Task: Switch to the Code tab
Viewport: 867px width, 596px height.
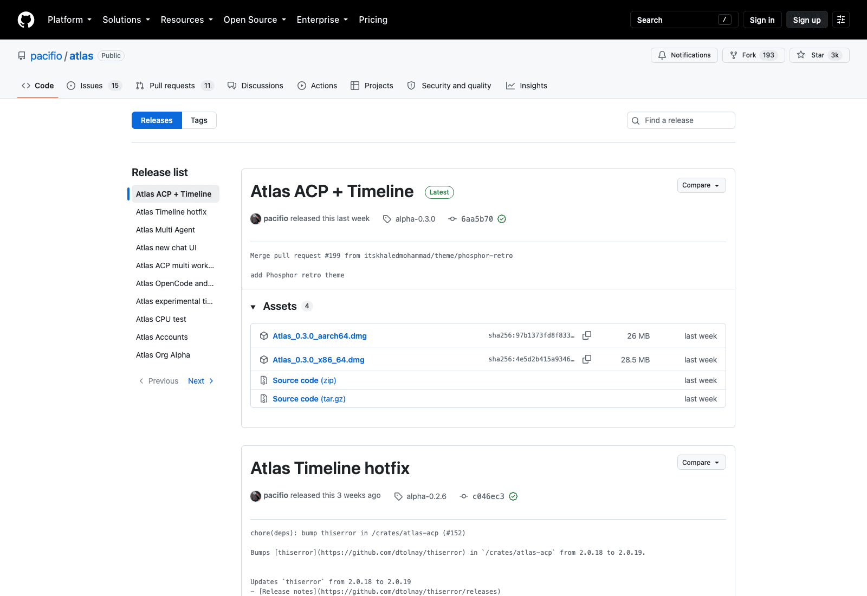Action: pos(37,86)
